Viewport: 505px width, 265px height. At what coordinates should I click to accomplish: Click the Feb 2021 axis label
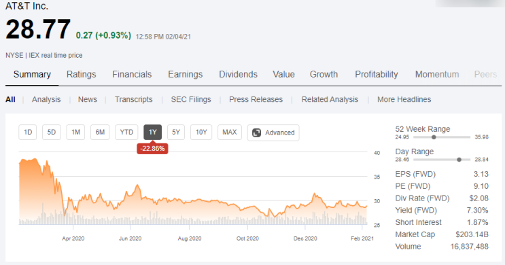pos(362,238)
